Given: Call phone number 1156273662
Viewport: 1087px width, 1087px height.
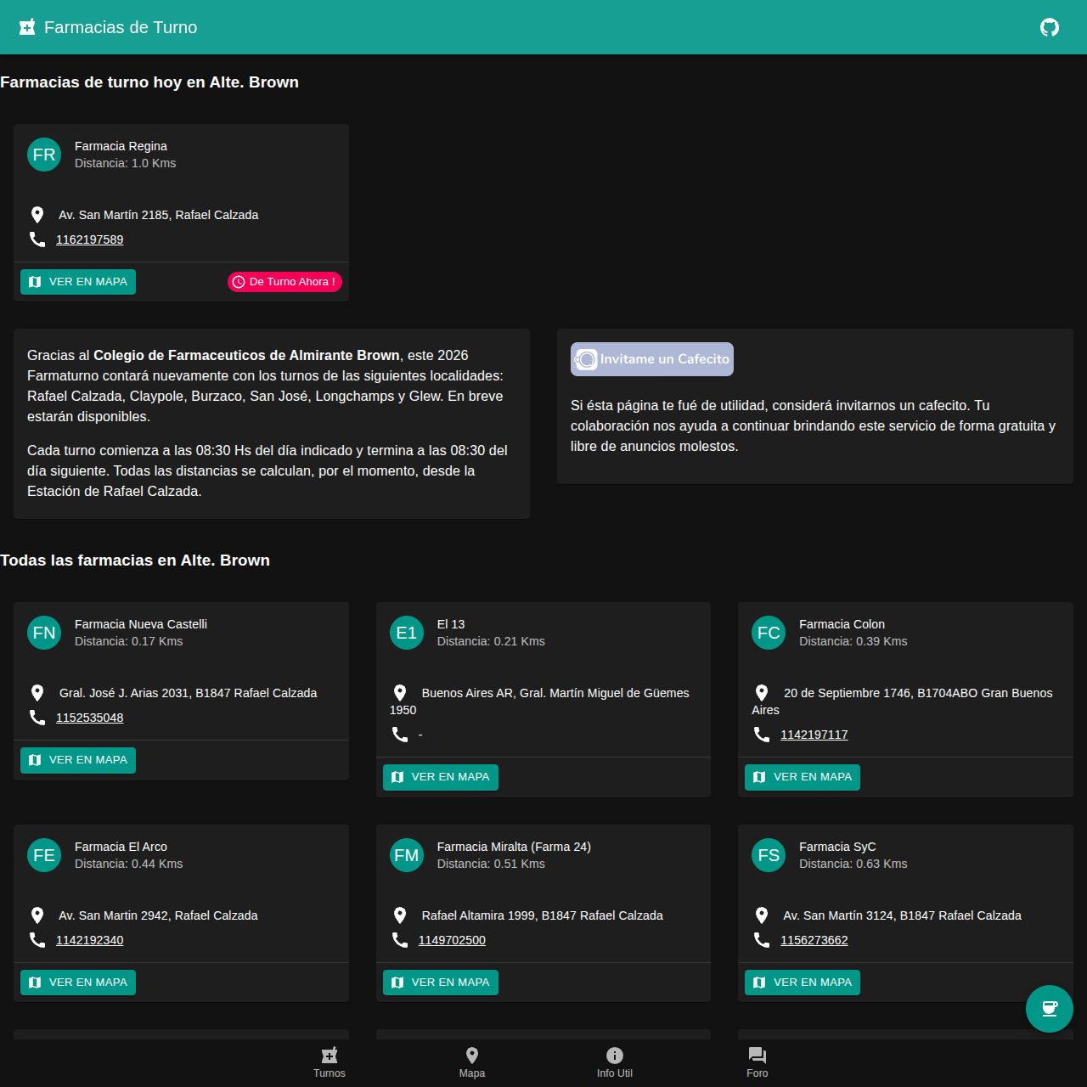Looking at the screenshot, I should coord(814,940).
